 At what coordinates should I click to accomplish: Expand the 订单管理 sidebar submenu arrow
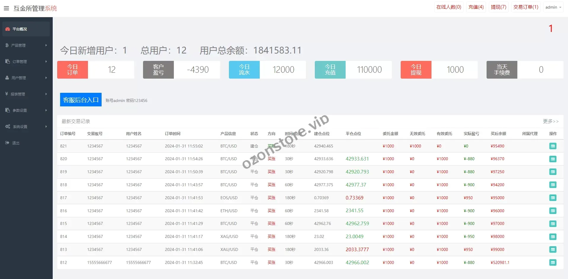click(x=46, y=61)
